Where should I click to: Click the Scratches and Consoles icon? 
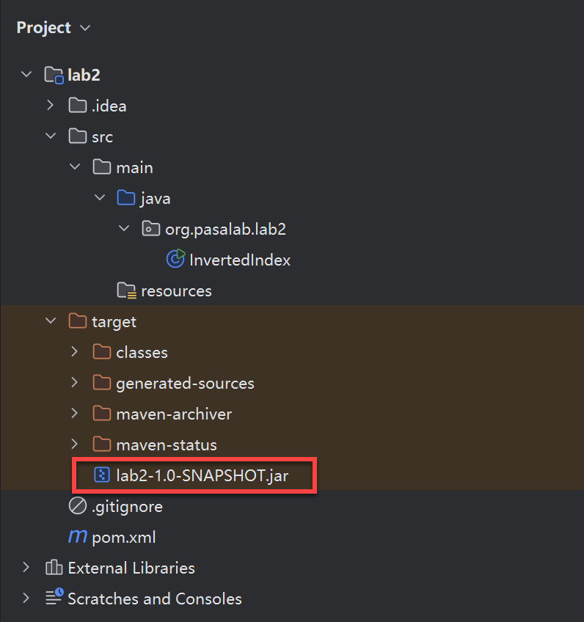tap(54, 597)
